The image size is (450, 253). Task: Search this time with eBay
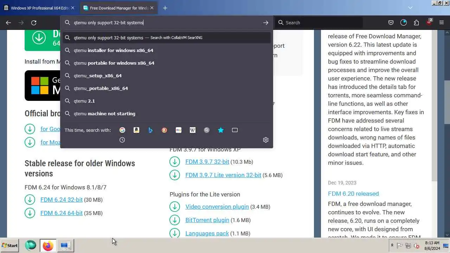pos(179,130)
